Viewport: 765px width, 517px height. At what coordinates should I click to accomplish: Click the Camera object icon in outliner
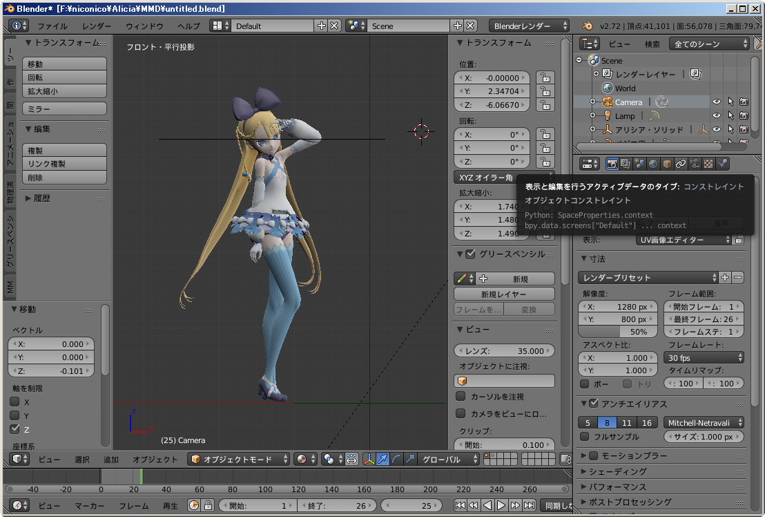click(x=608, y=102)
